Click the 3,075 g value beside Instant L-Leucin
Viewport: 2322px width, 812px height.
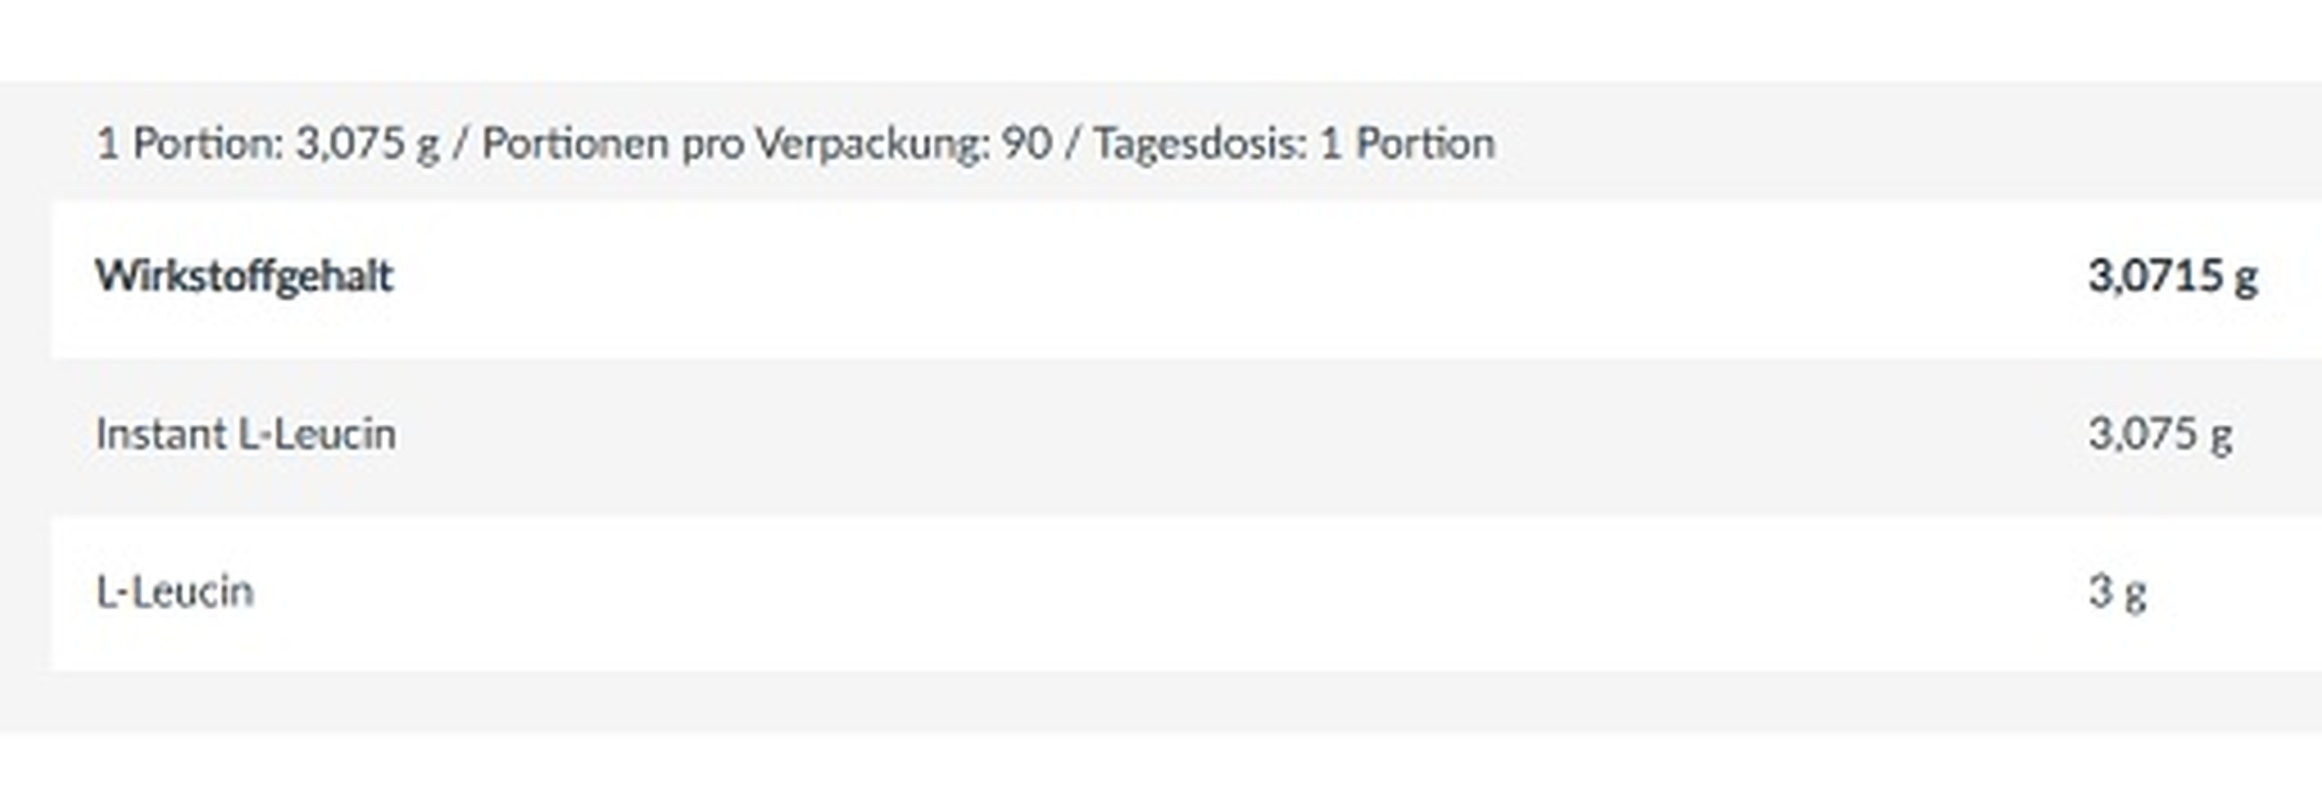[2160, 434]
